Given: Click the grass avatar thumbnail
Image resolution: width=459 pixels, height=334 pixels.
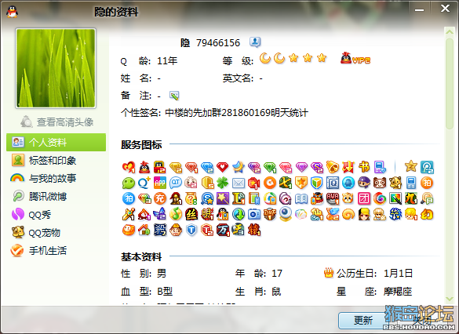Looking at the screenshot, I should pyautogui.click(x=56, y=68).
